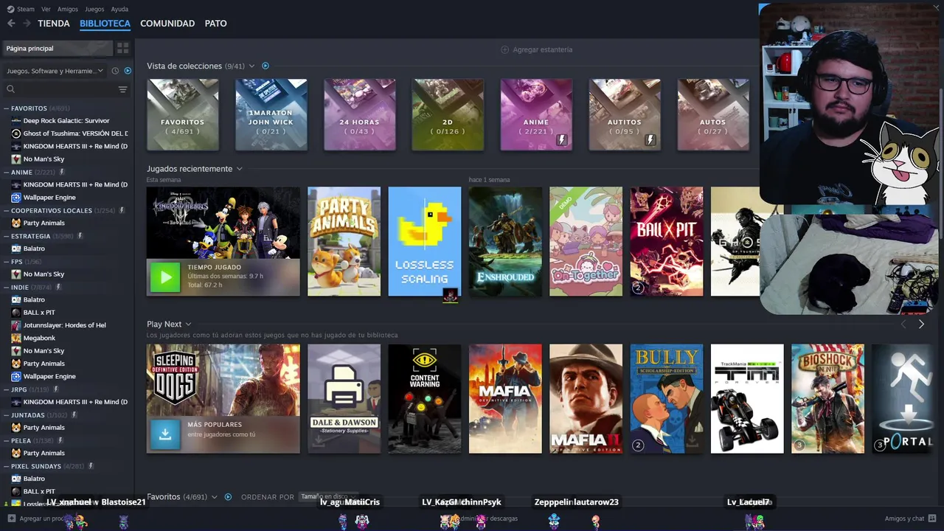Open Amigos y chat
The image size is (944, 531).
911,518
